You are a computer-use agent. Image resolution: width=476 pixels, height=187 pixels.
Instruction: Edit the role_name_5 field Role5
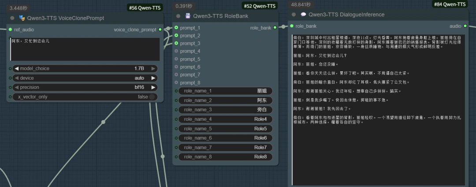226,128
